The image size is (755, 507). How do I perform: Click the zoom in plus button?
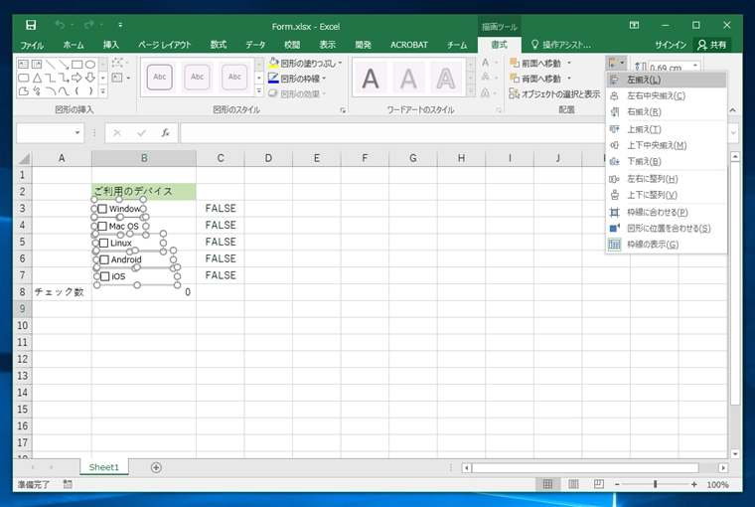693,484
